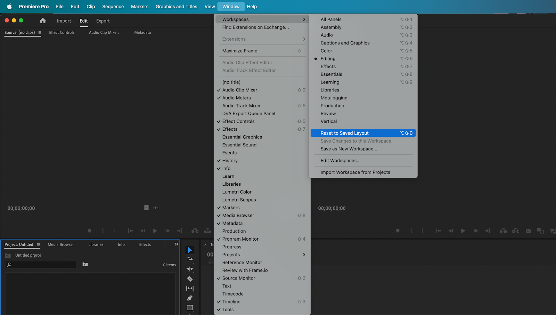Select the Track Select Forward tool

pyautogui.click(x=190, y=259)
